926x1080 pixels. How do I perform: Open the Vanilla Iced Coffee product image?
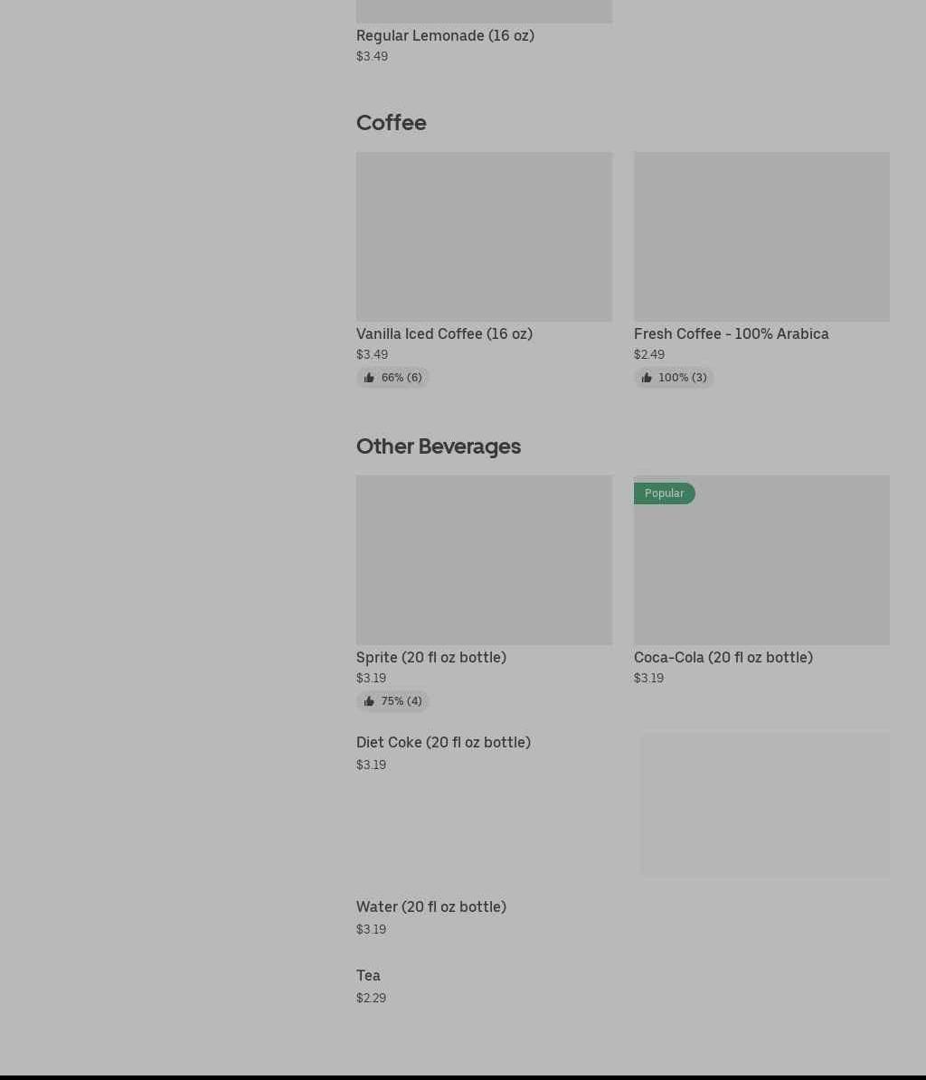pyautogui.click(x=484, y=237)
